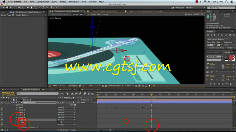236x132 pixels.
Task: Select the Zoom magnifier tool
Action: click(x=11, y=8)
